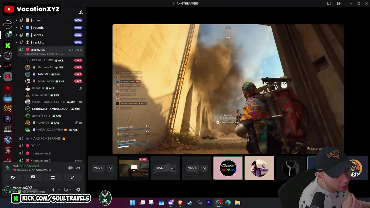This screenshot has width=370, height=208.
Task: Click the LIVE badge next to Karimsarfr1
Action: click(x=78, y=67)
